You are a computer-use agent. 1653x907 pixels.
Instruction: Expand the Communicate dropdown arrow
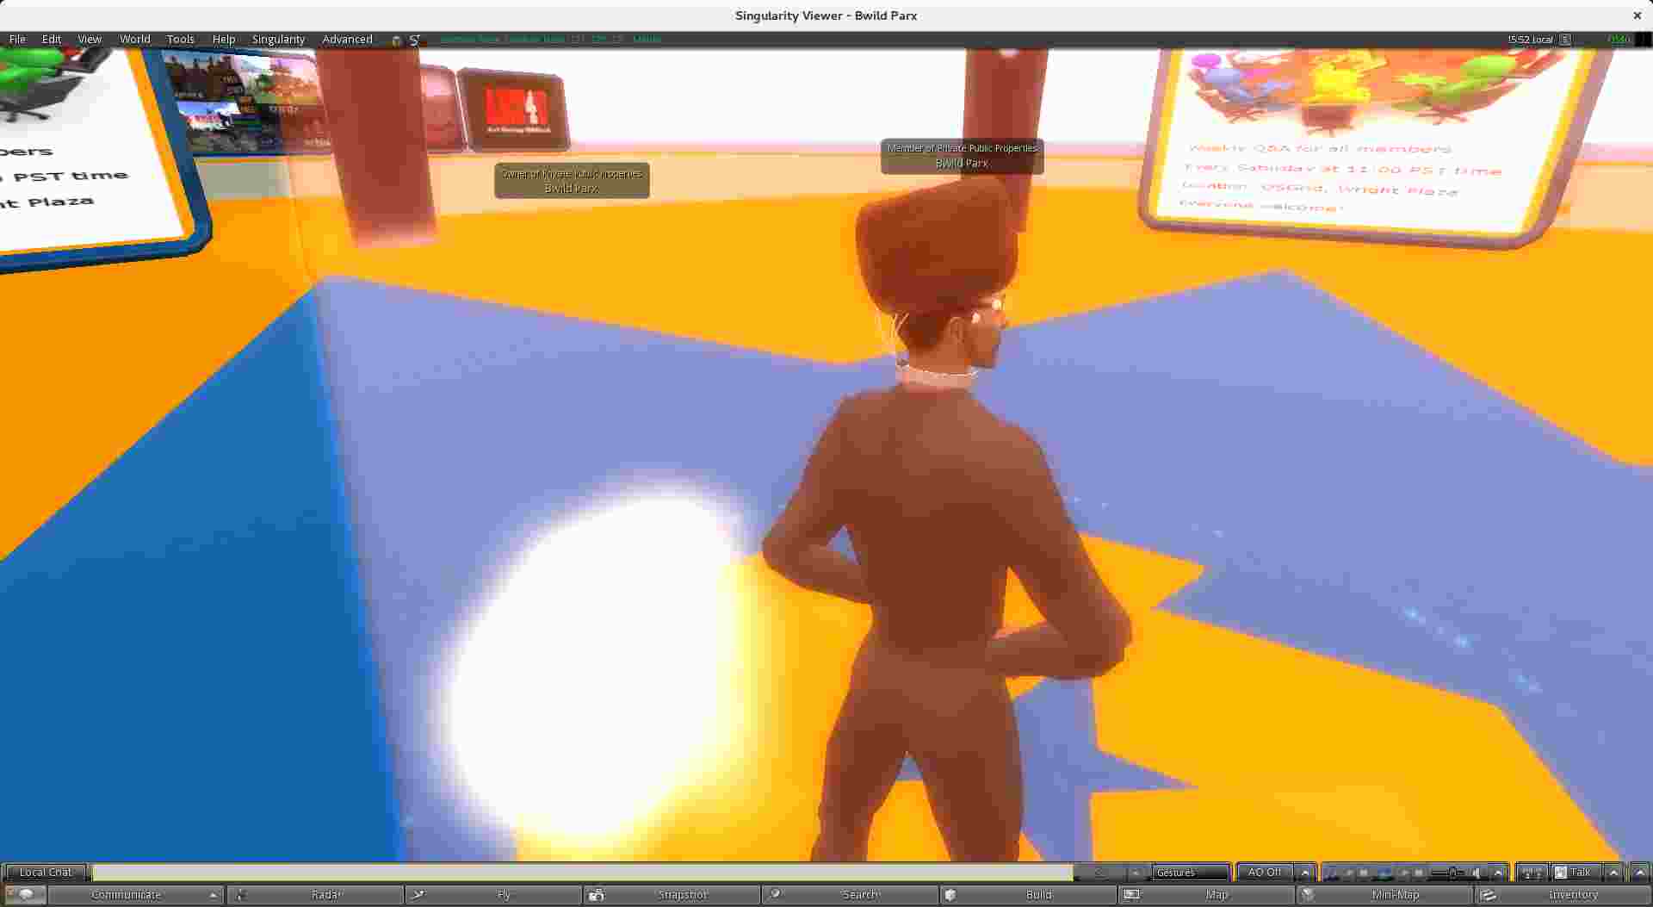pyautogui.click(x=213, y=895)
